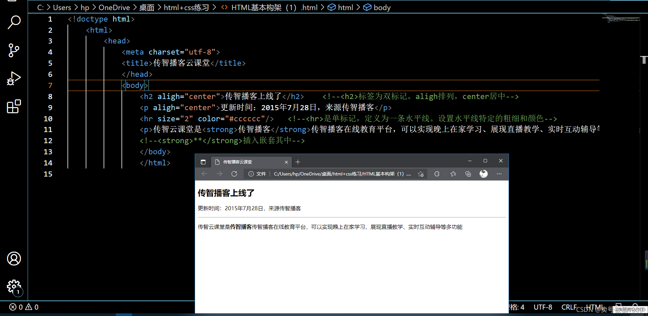
Task: Change encoding via UTF-8 status item
Action: point(543,307)
